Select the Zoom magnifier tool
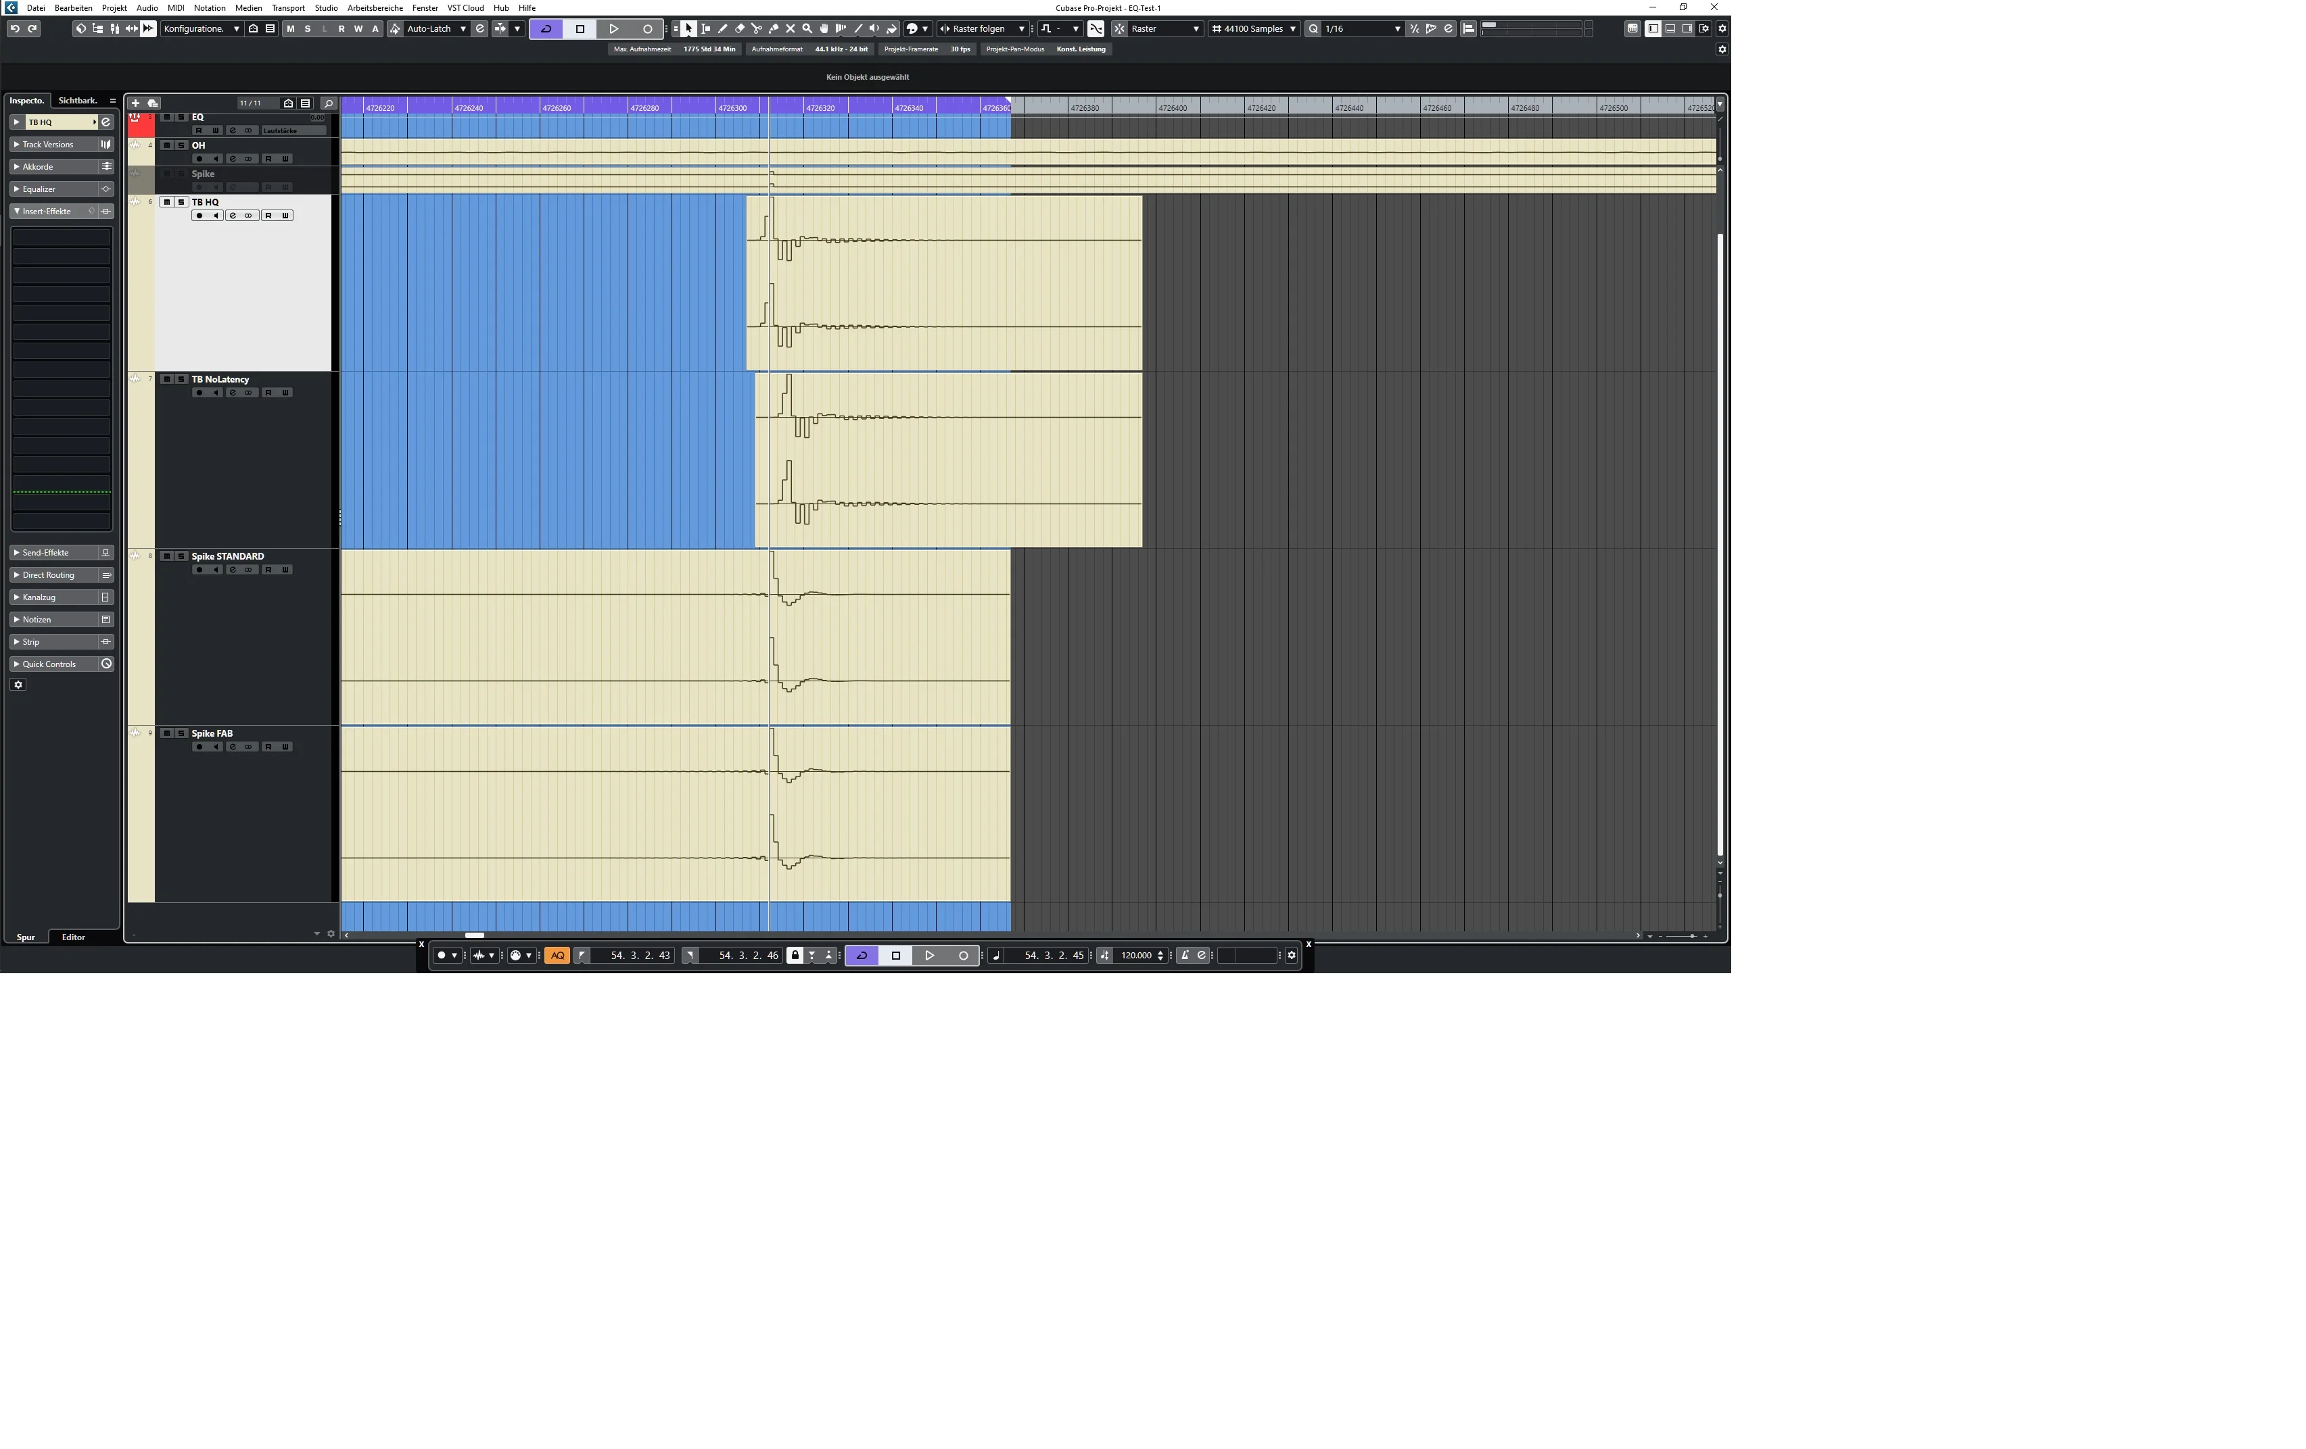Screen dimensions: 2306x1449 point(807,28)
